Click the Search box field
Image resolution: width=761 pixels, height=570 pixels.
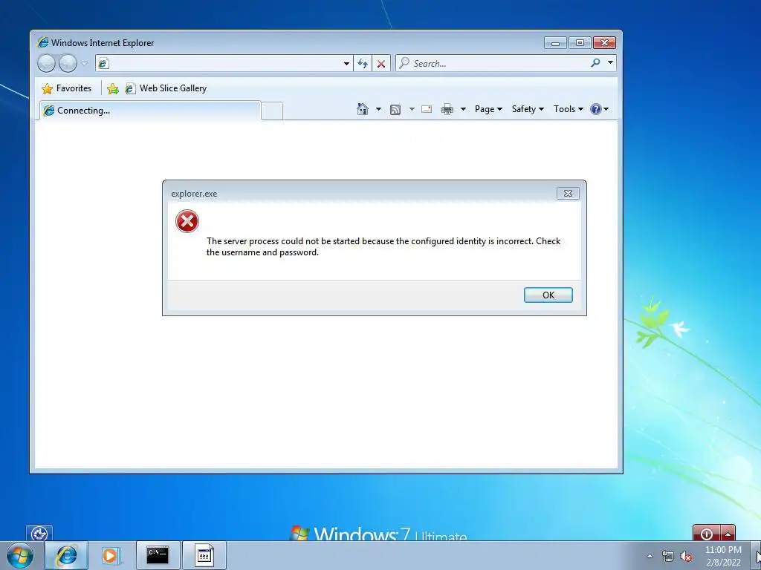492,64
